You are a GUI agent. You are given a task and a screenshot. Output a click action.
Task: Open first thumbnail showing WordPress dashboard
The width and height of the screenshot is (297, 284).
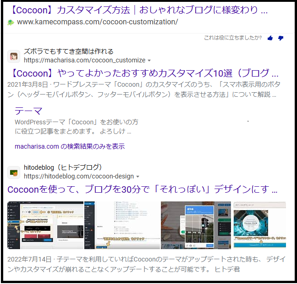[x=45, y=225]
